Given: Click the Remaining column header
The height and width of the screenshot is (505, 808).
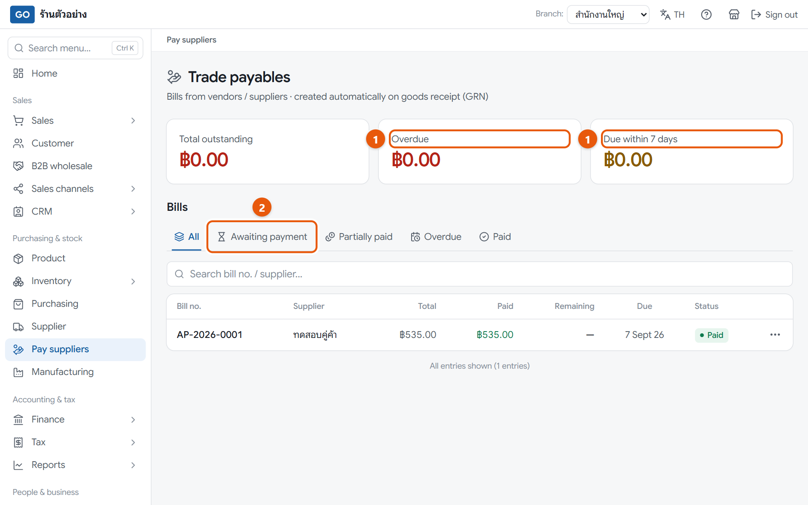Looking at the screenshot, I should pos(574,306).
